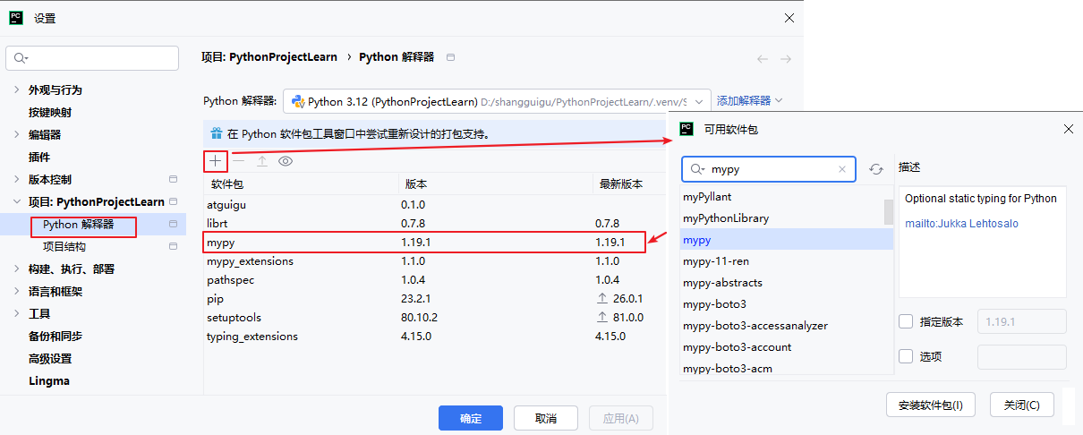Select myPythonLibrary in available packages
The width and height of the screenshot is (1083, 435).
click(x=781, y=218)
